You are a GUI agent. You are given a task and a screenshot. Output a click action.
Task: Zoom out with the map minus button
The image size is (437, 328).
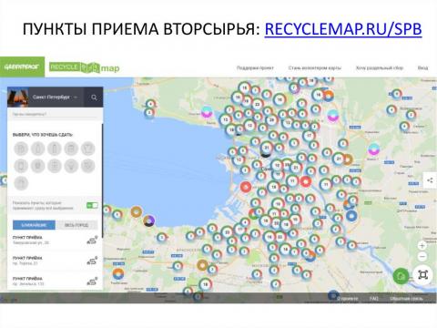point(422,257)
